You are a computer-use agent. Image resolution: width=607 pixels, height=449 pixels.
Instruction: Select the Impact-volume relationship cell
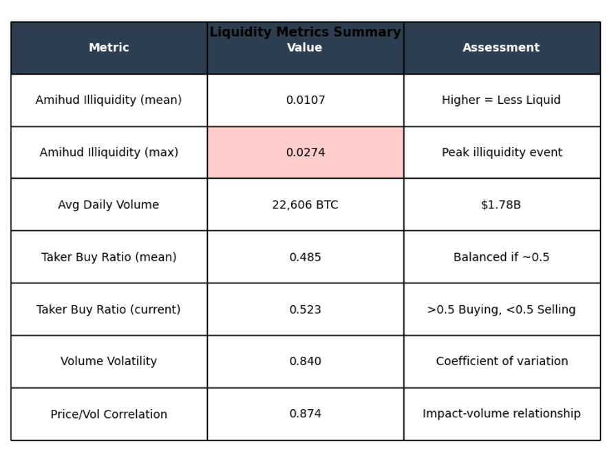pos(501,414)
